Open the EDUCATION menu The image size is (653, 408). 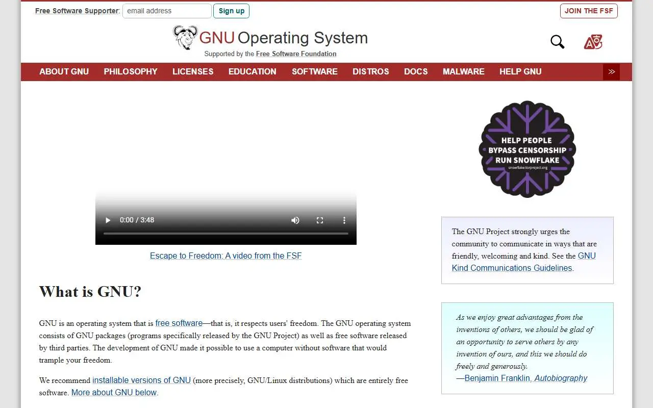click(253, 72)
